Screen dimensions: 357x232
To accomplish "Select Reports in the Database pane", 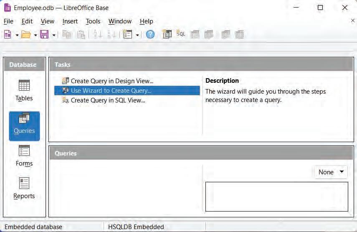I will click(x=24, y=188).
